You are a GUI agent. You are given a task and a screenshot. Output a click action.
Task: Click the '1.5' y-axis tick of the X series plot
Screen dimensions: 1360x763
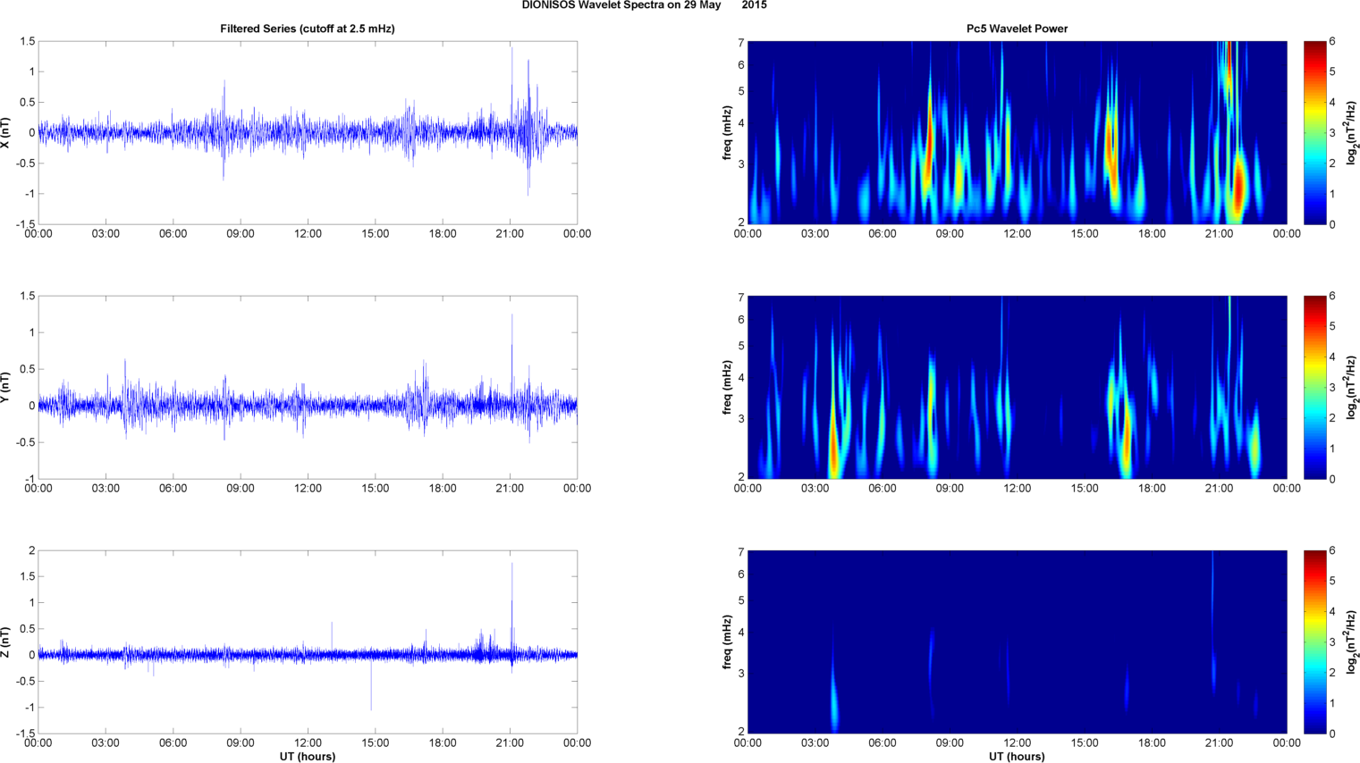coord(28,41)
